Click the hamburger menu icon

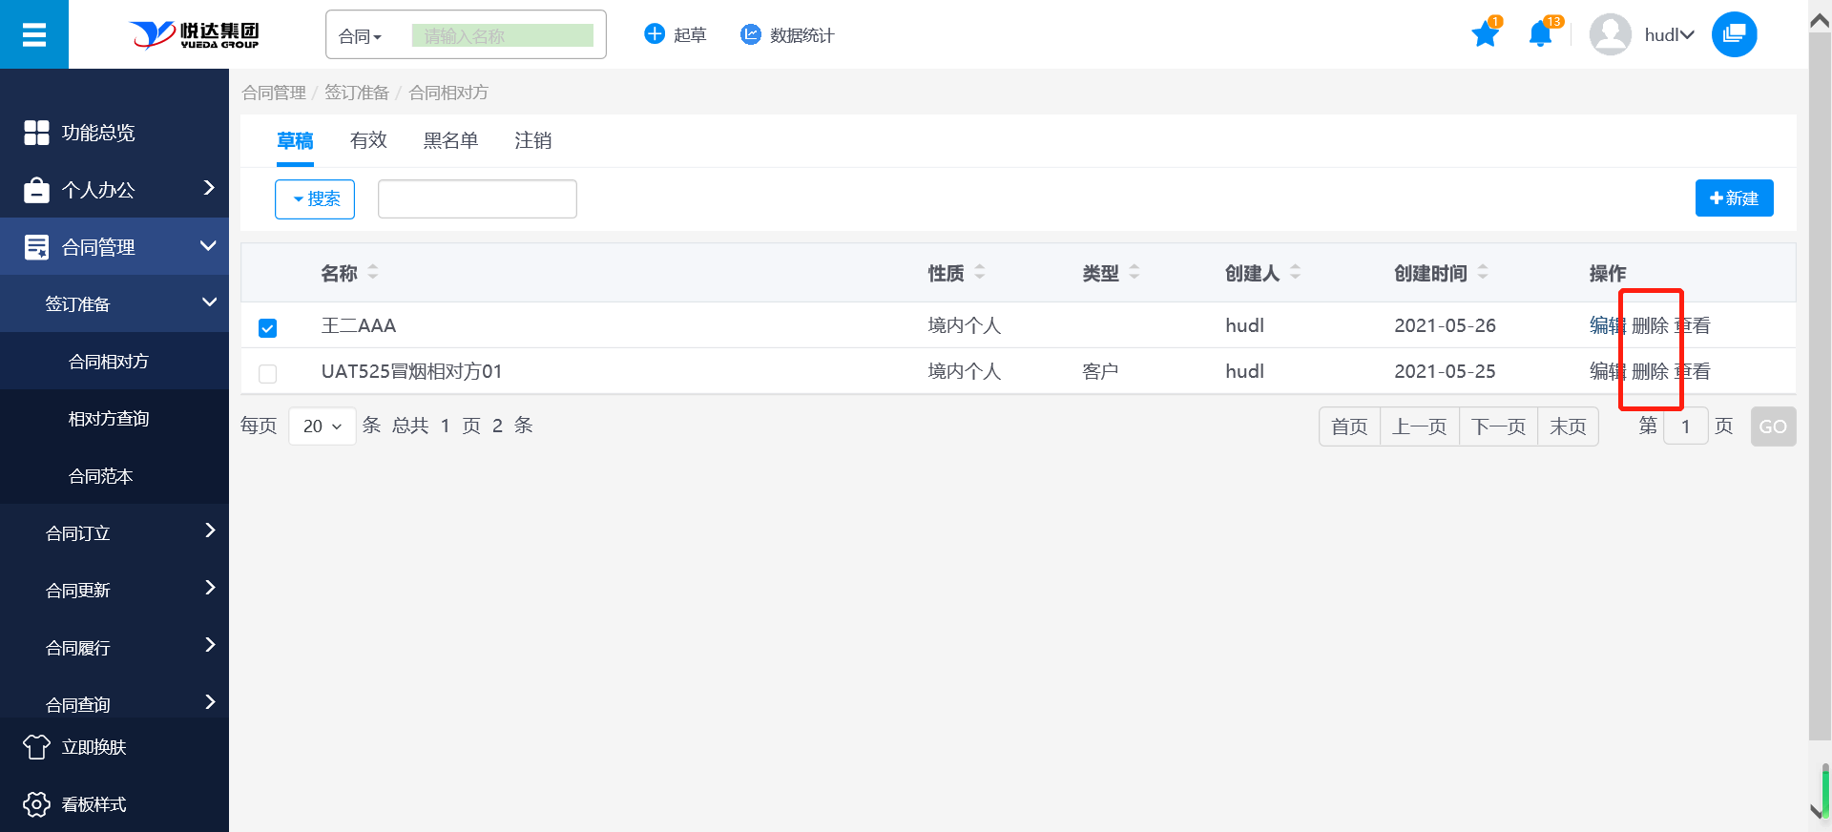coord(34,35)
